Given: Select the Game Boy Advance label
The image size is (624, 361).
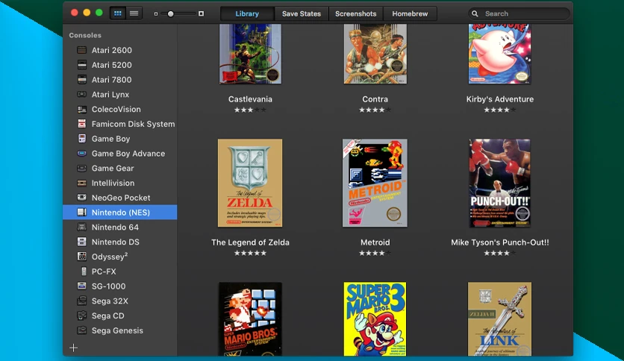Looking at the screenshot, I should point(128,154).
